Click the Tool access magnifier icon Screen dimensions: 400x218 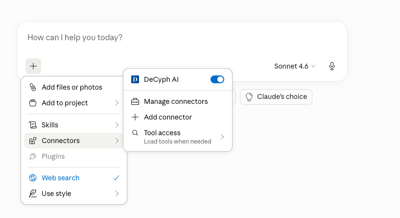pyautogui.click(x=135, y=133)
